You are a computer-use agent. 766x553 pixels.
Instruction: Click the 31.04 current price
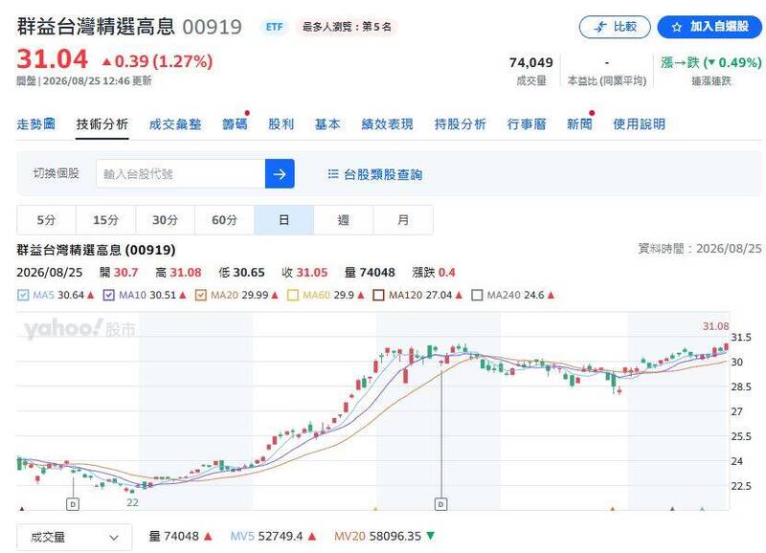pyautogui.click(x=53, y=59)
